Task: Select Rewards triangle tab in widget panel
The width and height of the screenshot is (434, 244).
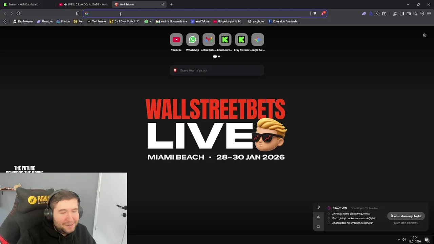Action: (x=318, y=217)
